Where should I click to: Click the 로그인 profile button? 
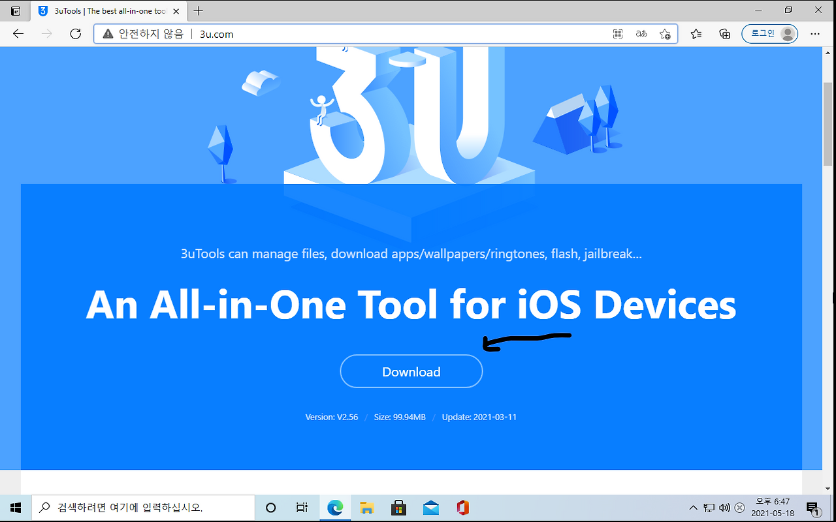769,34
